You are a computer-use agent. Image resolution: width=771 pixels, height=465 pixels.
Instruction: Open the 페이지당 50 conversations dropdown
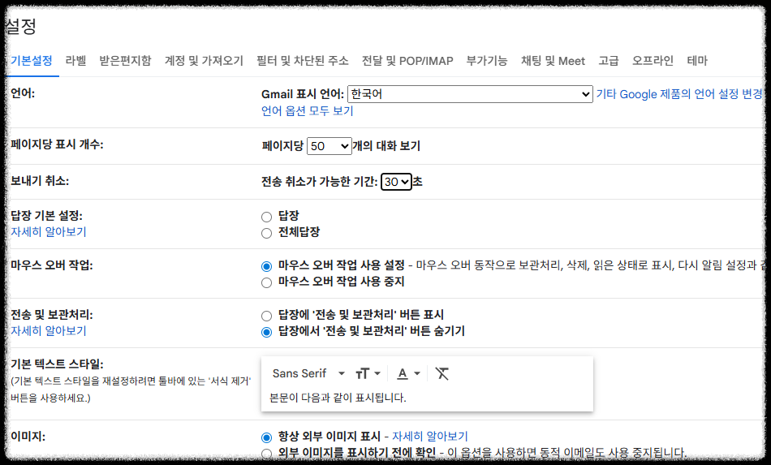(x=329, y=146)
